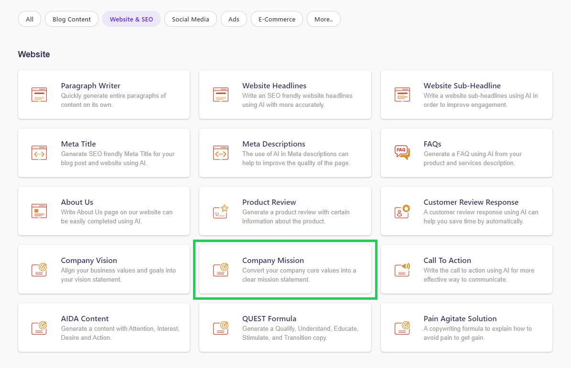
Task: Expand the More.. category filter
Action: coord(323,19)
